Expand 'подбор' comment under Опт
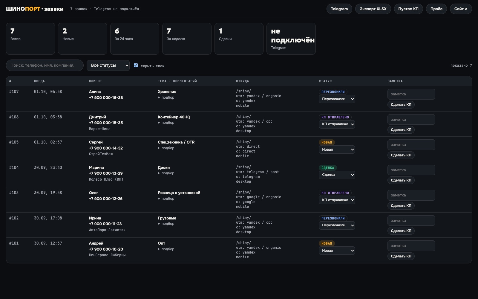The height and width of the screenshot is (299, 478). tap(166, 249)
